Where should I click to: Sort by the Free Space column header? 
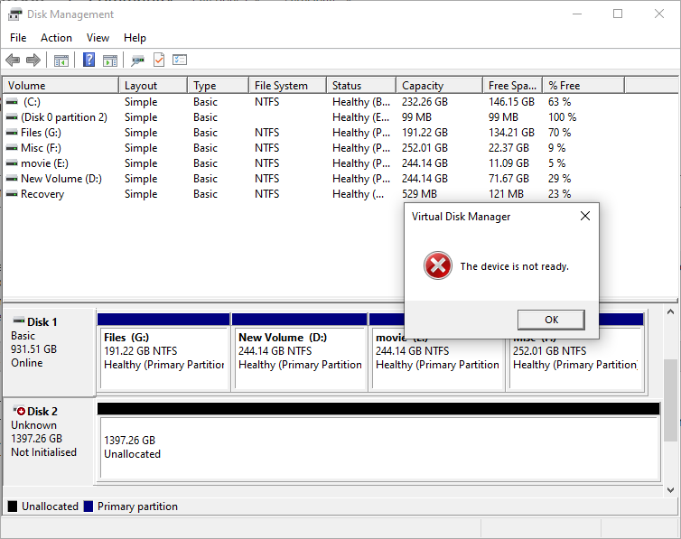coord(512,86)
